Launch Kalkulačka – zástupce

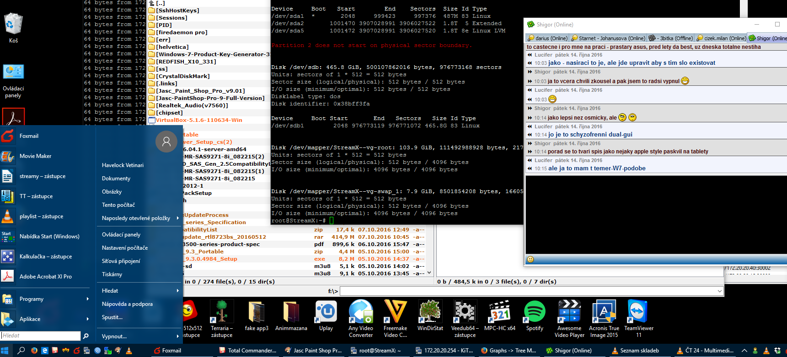click(46, 257)
